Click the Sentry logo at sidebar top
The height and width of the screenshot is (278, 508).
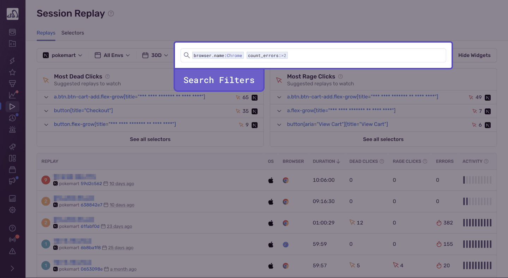click(x=12, y=13)
